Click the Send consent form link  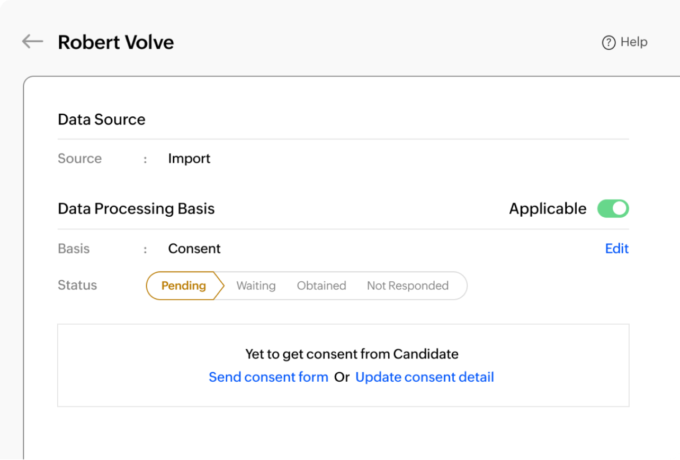click(269, 377)
